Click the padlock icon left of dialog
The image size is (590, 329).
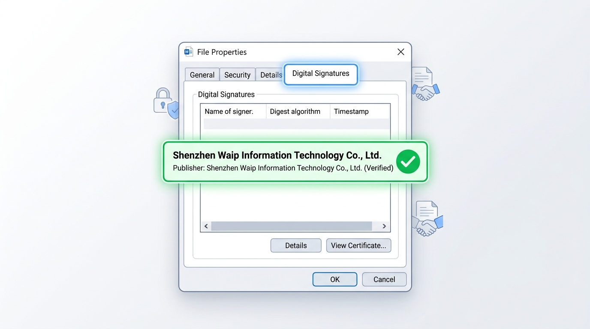tap(163, 101)
